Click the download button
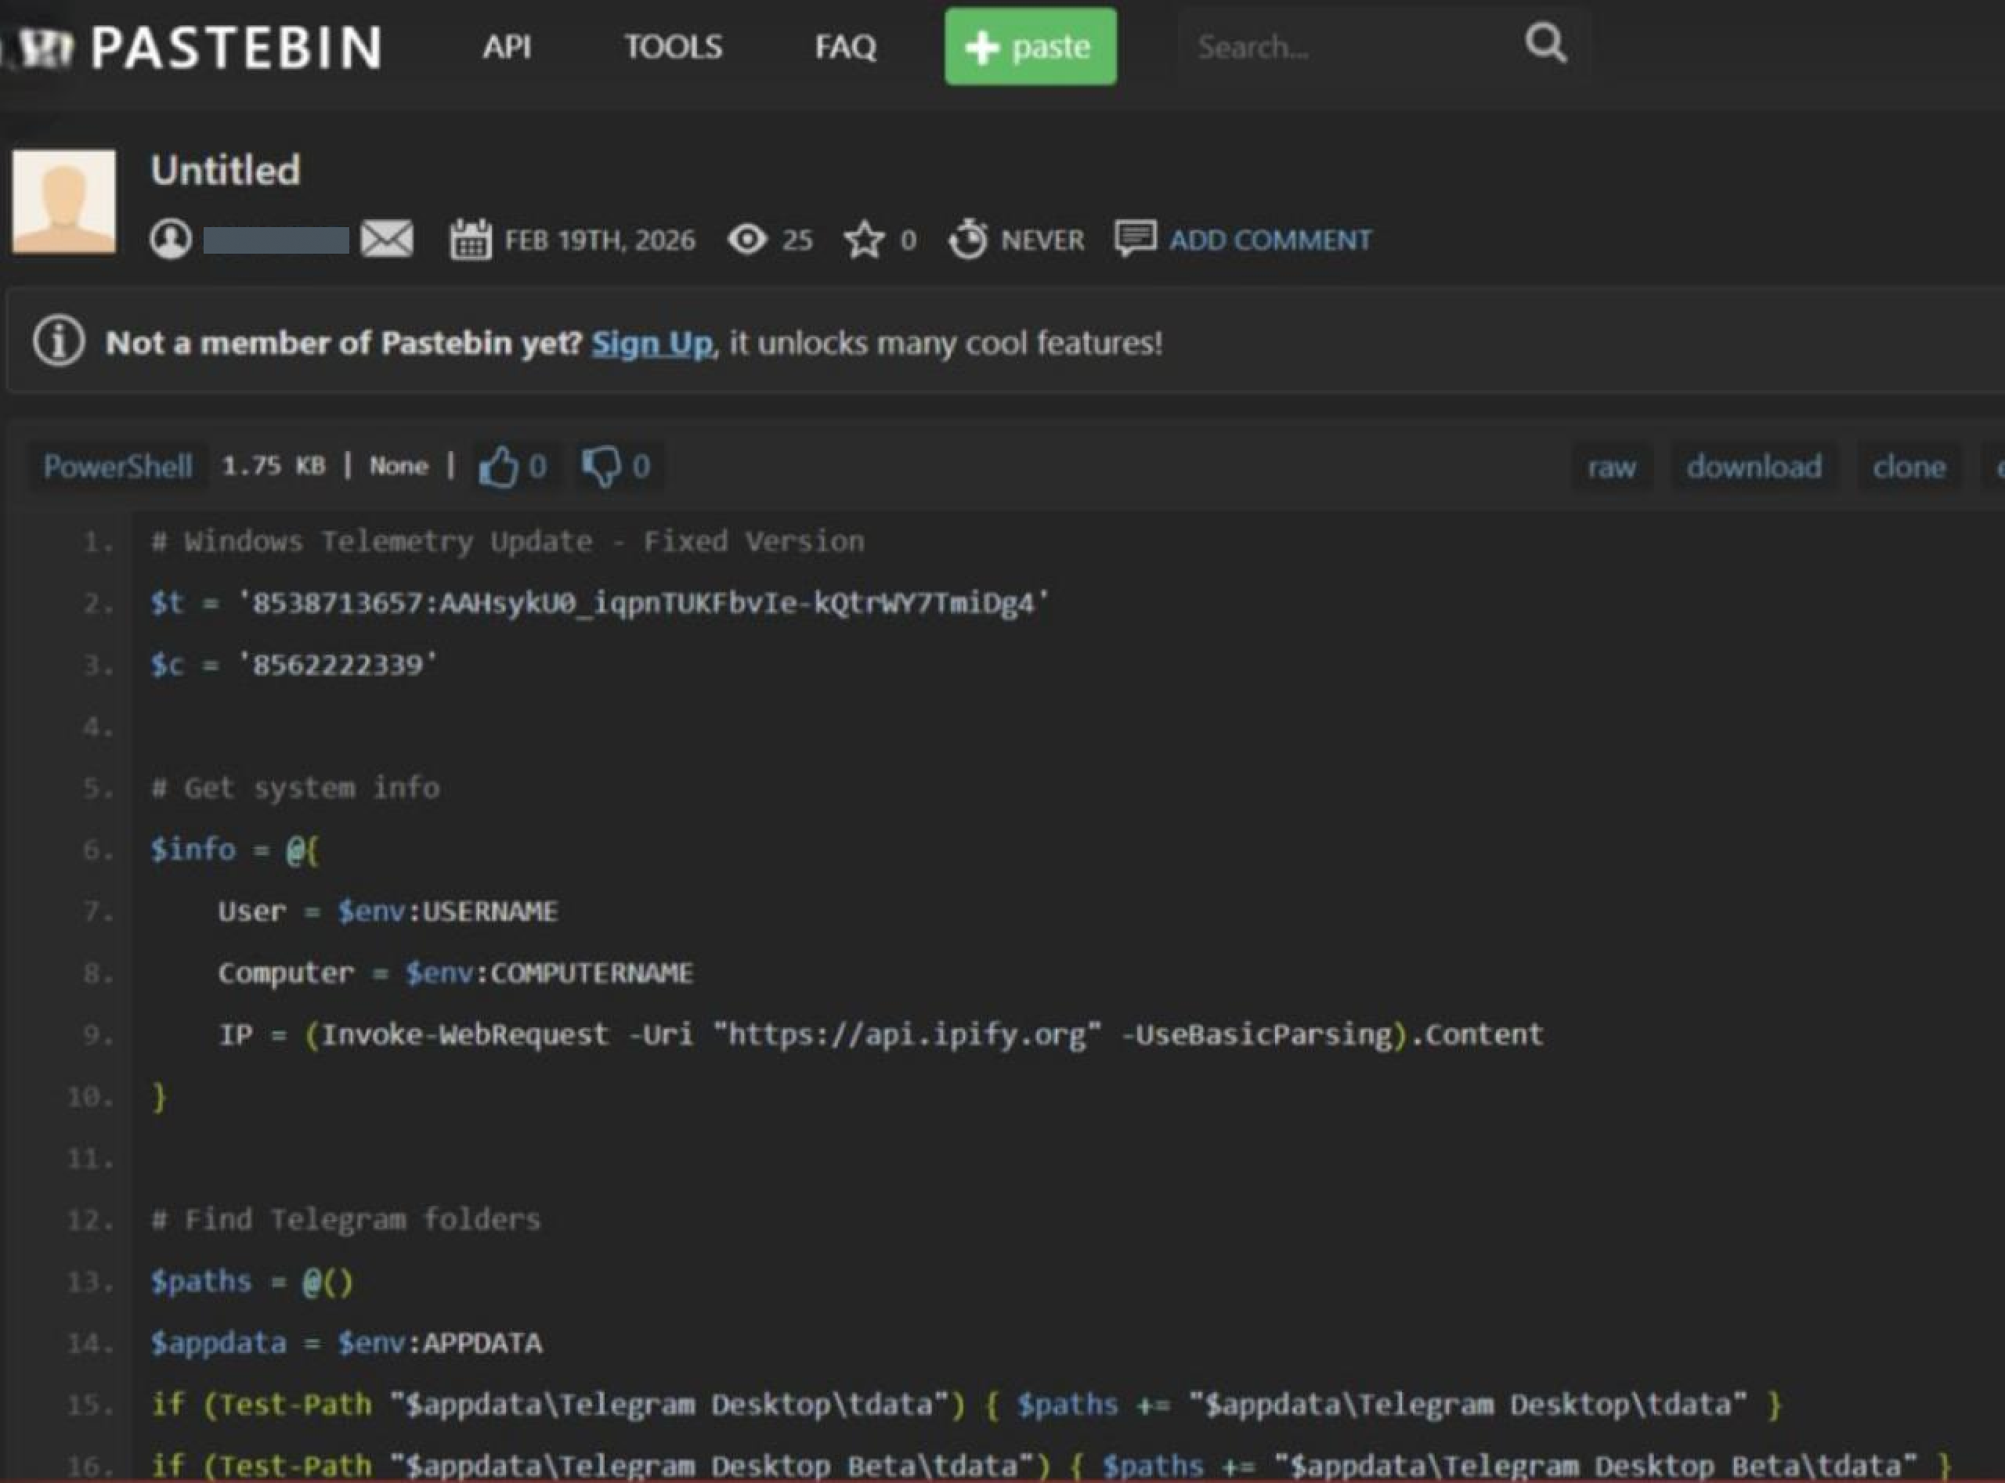Viewport: 2005px width, 1483px height. click(1754, 467)
